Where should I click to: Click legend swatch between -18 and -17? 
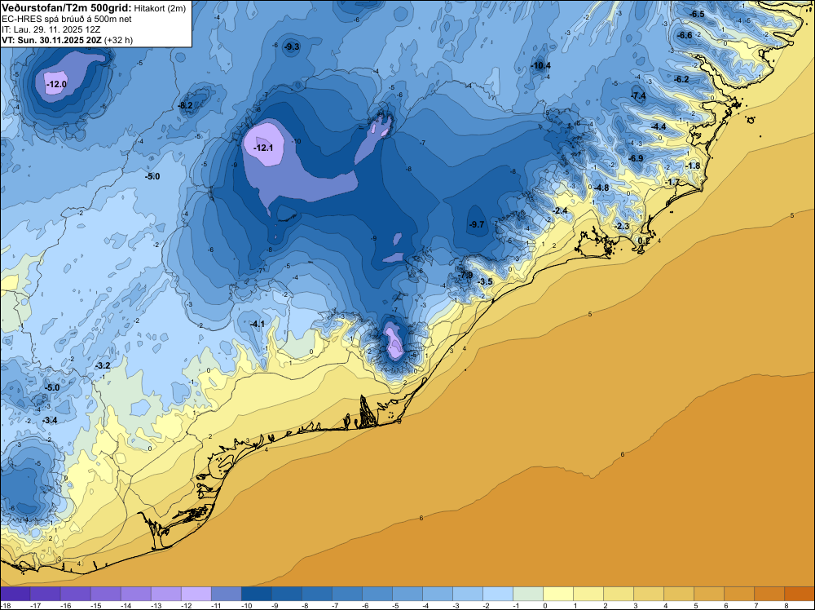pos(15,594)
